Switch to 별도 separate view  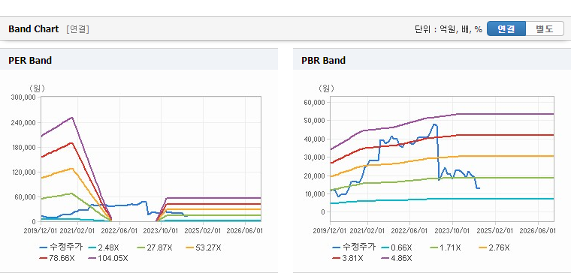[x=545, y=28]
